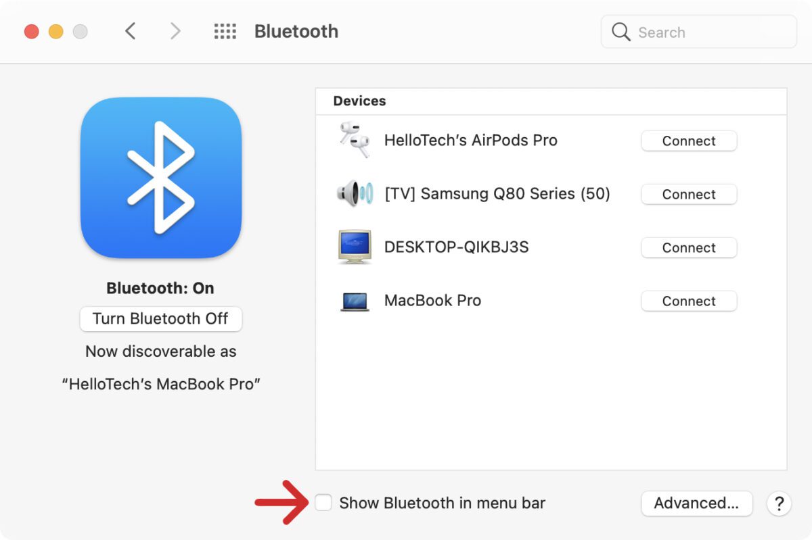The height and width of the screenshot is (540, 812).
Task: Click the Bluetooth logo icon
Action: (x=160, y=178)
